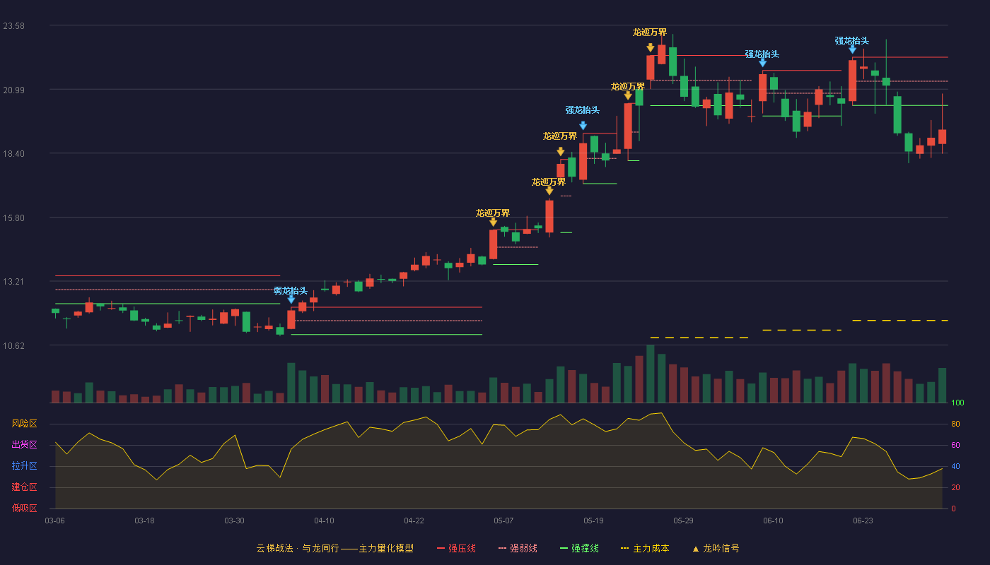Click the 龙巡万界 label just above 18.40 level
The width and height of the screenshot is (990, 565).
[x=560, y=136]
